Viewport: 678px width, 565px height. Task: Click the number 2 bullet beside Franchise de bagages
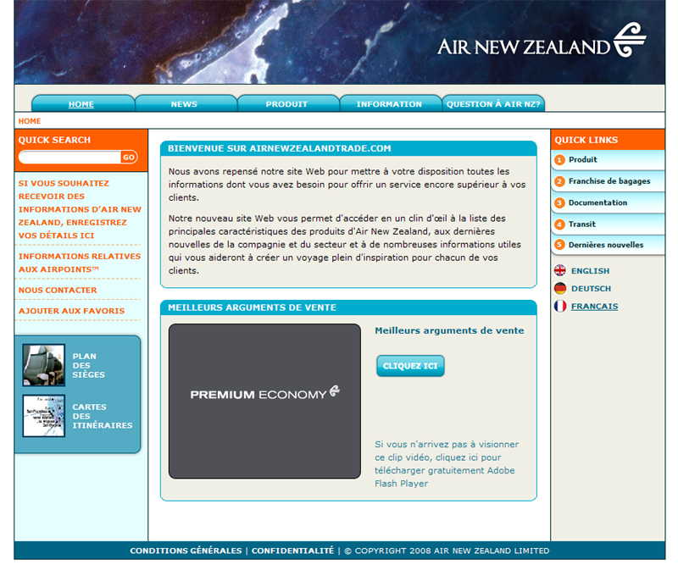coord(559,181)
